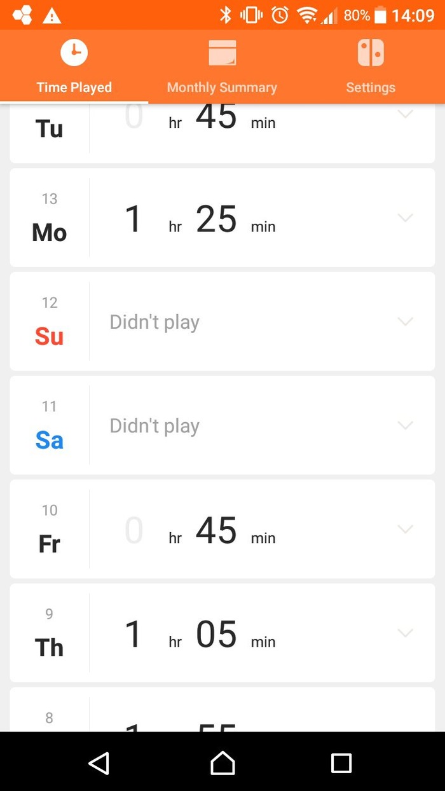Open Thursday's 1 hr 05 min card

222,633
